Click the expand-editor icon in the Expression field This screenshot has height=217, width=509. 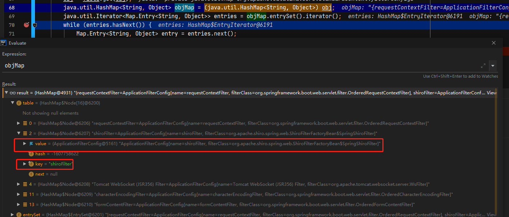[483, 66]
